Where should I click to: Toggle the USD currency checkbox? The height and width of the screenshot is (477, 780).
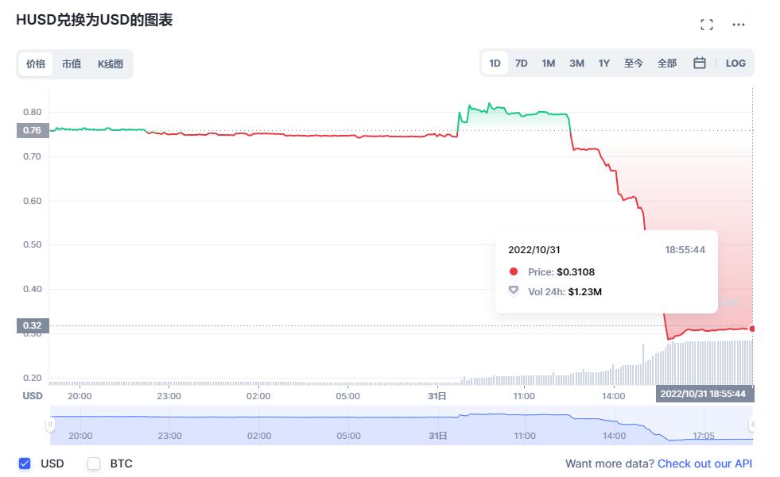(25, 463)
